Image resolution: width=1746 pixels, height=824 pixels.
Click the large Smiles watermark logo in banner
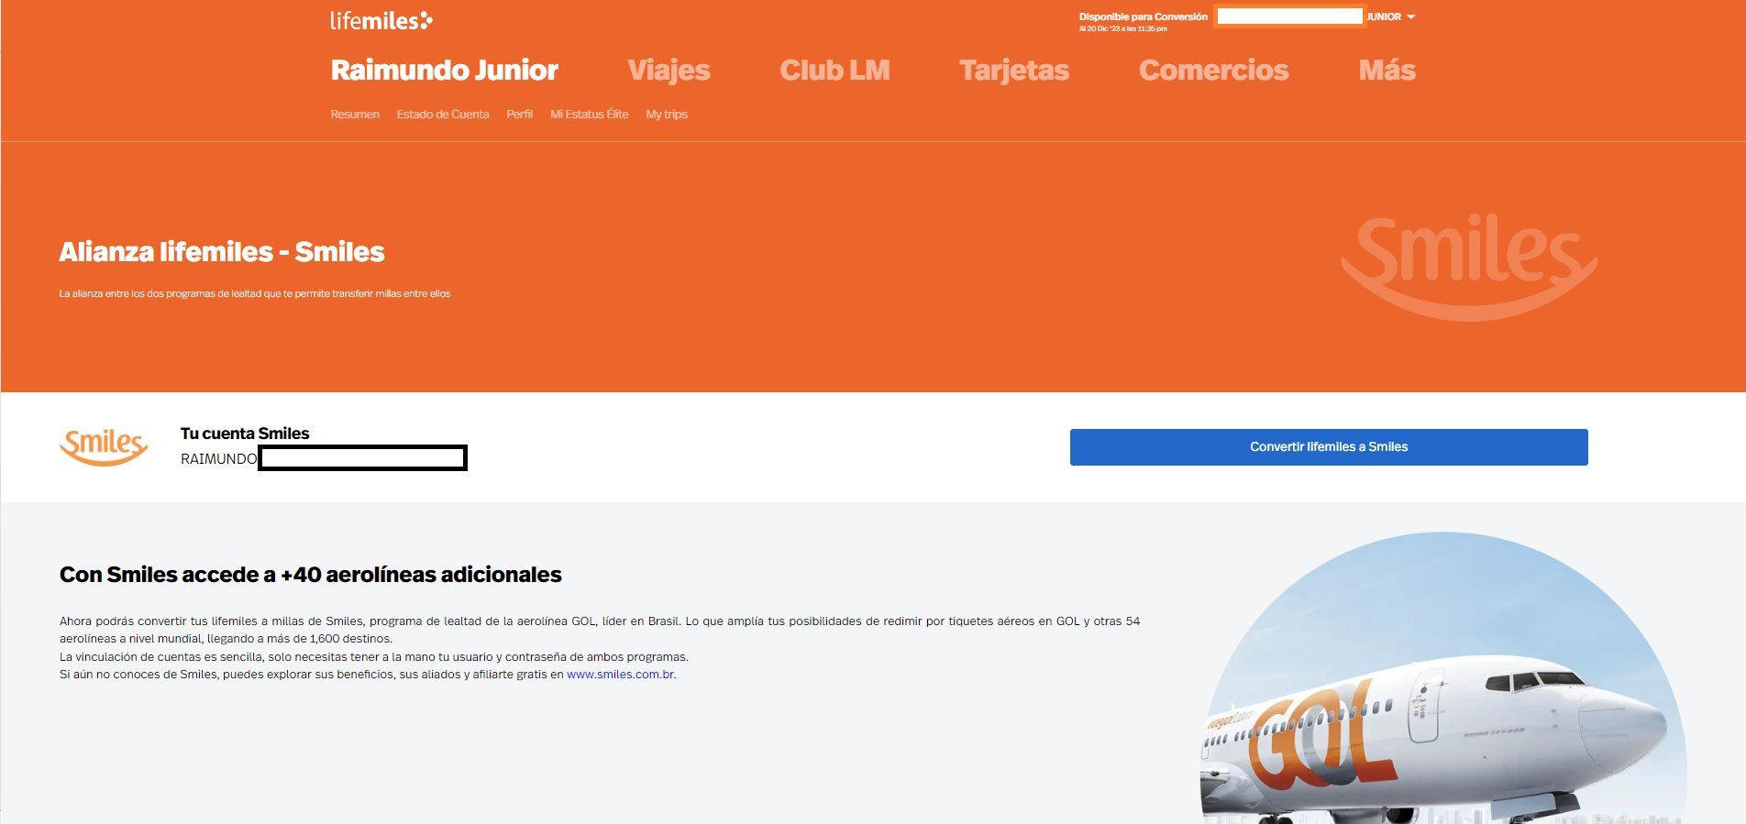[x=1469, y=267]
